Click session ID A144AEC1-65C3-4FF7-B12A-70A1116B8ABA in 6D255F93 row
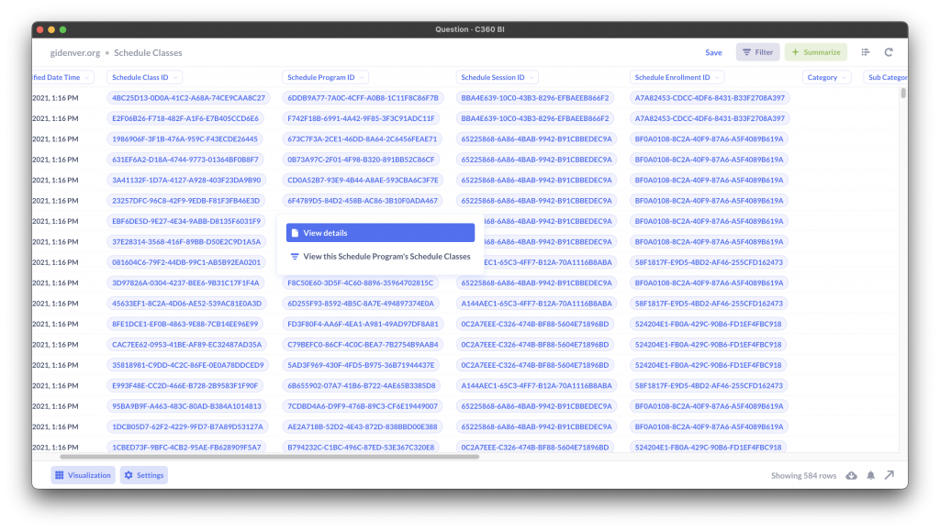 [536, 304]
